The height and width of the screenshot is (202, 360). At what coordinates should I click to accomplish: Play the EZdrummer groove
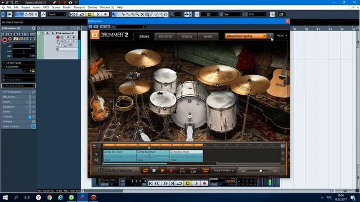tap(163, 171)
